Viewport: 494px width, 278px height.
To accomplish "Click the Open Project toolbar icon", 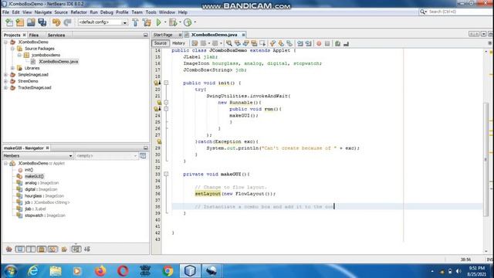I will click(x=31, y=22).
